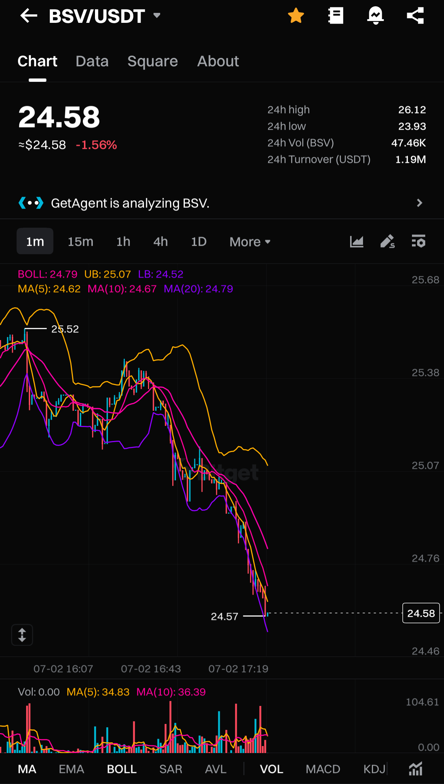Image resolution: width=444 pixels, height=784 pixels.
Task: Select the 4h timeframe
Action: coord(161,241)
